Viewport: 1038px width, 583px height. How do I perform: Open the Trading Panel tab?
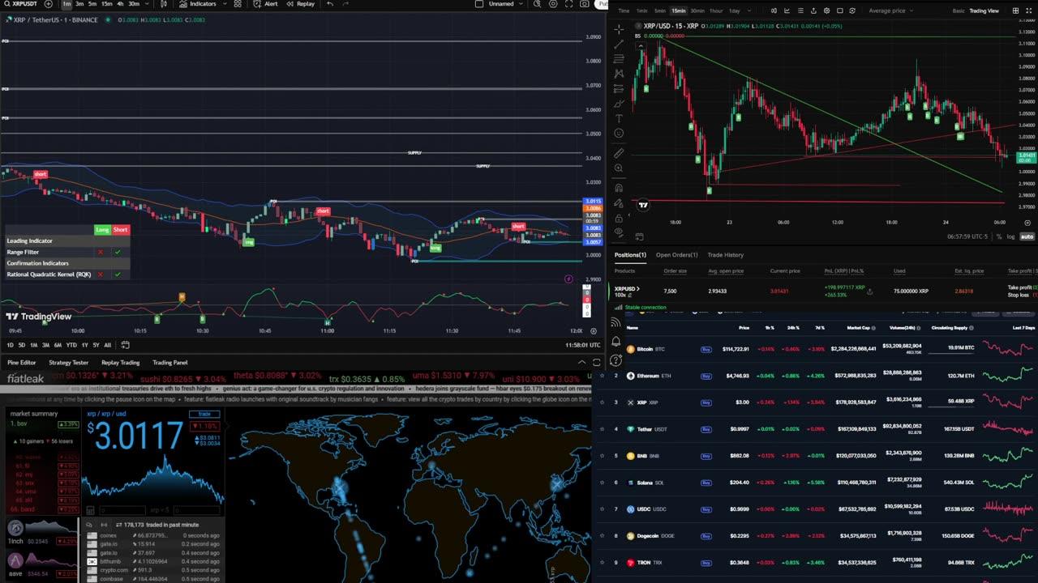tap(170, 363)
